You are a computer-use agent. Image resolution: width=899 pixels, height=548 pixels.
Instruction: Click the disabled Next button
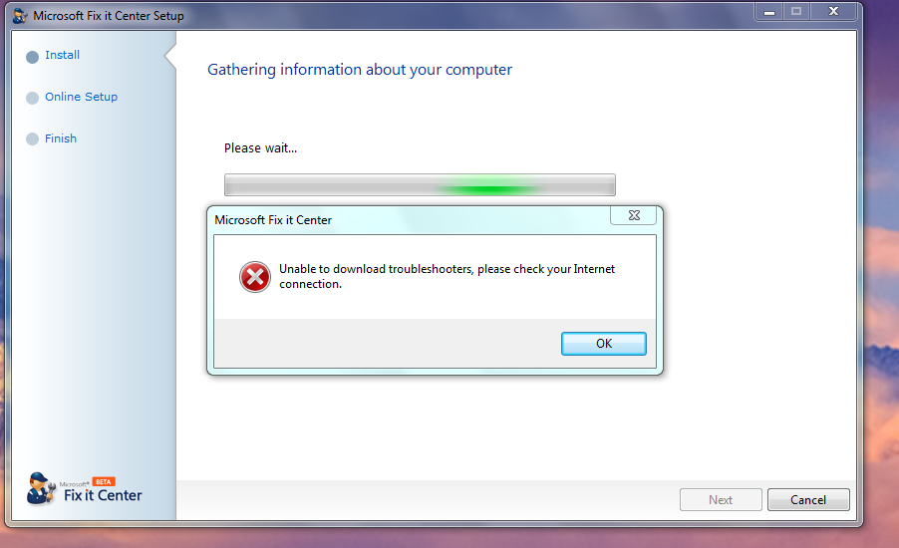pos(721,500)
